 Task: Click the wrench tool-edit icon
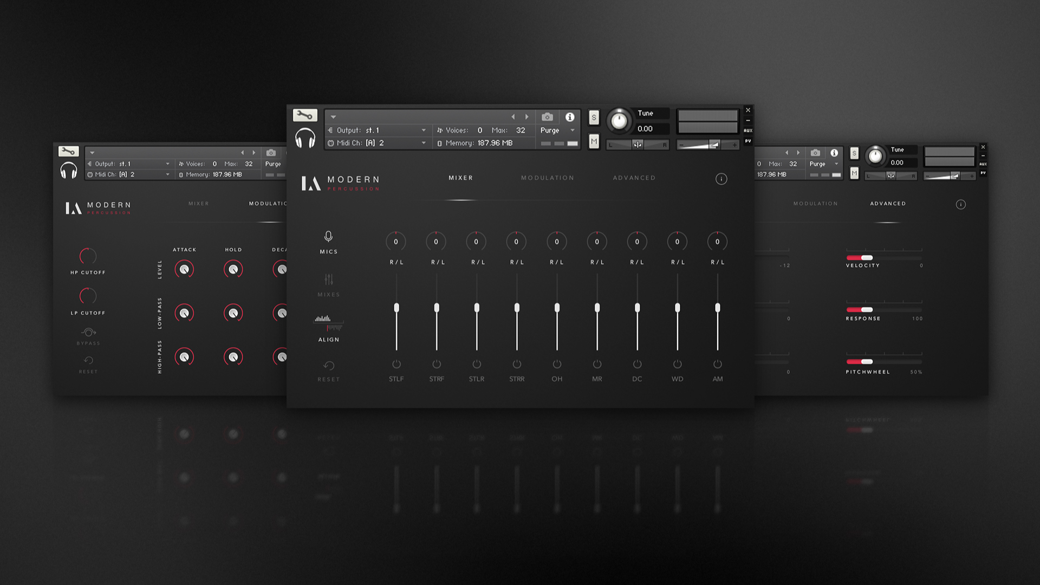(x=304, y=115)
